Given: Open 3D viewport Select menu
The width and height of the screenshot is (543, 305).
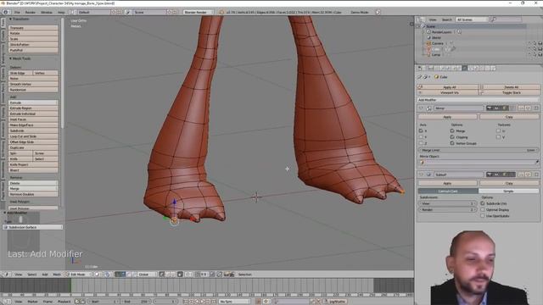Looking at the screenshot, I should [32, 274].
